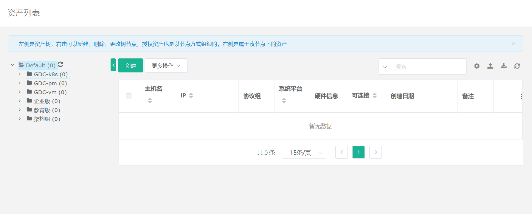This screenshot has width=532, height=214.
Task: Go to the previous page
Action: tap(342, 152)
